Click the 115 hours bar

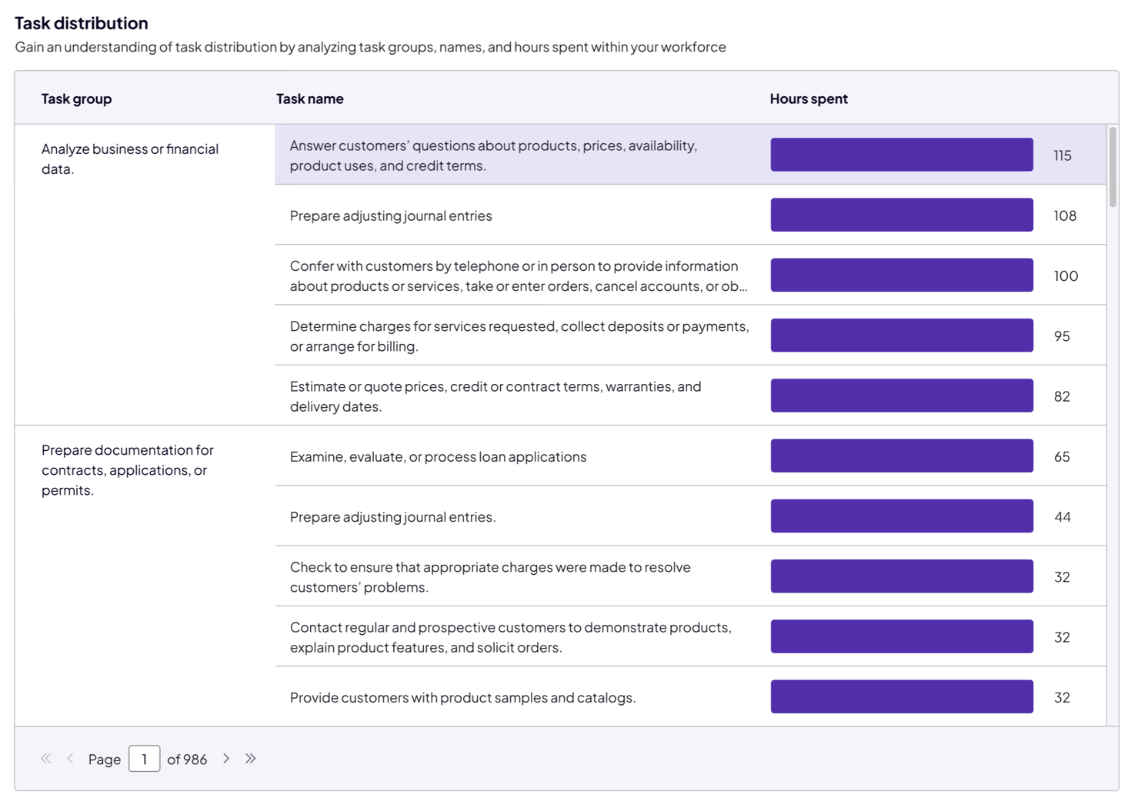click(901, 155)
